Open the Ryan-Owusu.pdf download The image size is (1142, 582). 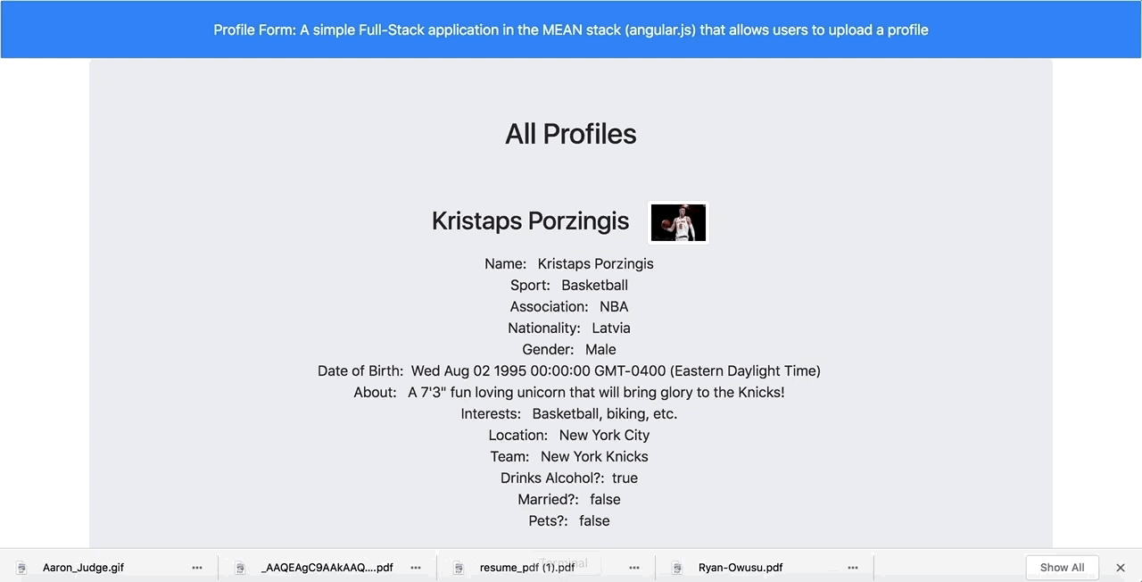[x=741, y=568]
